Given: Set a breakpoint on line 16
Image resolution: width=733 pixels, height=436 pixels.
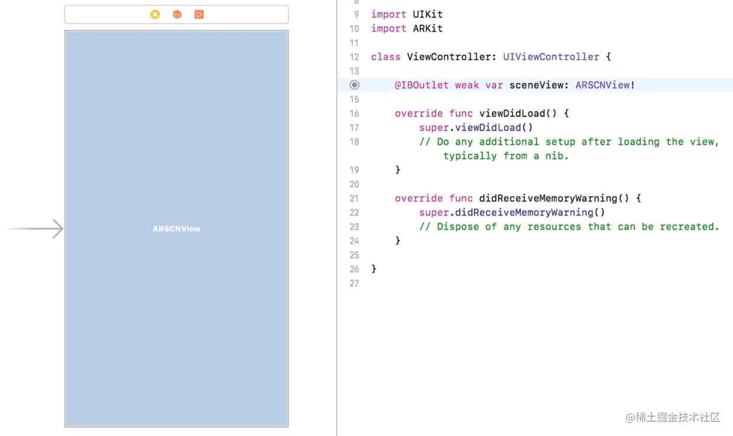Looking at the screenshot, I should 354,113.
